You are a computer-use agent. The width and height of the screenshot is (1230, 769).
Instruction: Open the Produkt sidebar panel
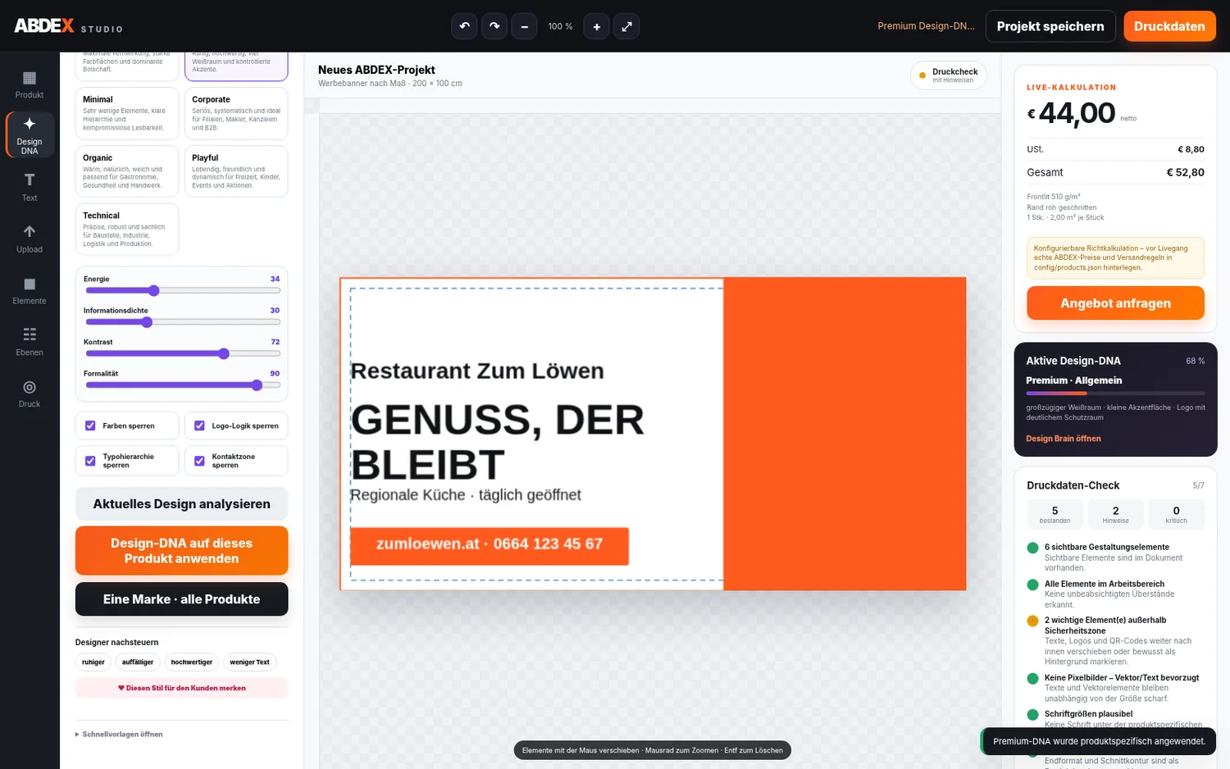[30, 84]
